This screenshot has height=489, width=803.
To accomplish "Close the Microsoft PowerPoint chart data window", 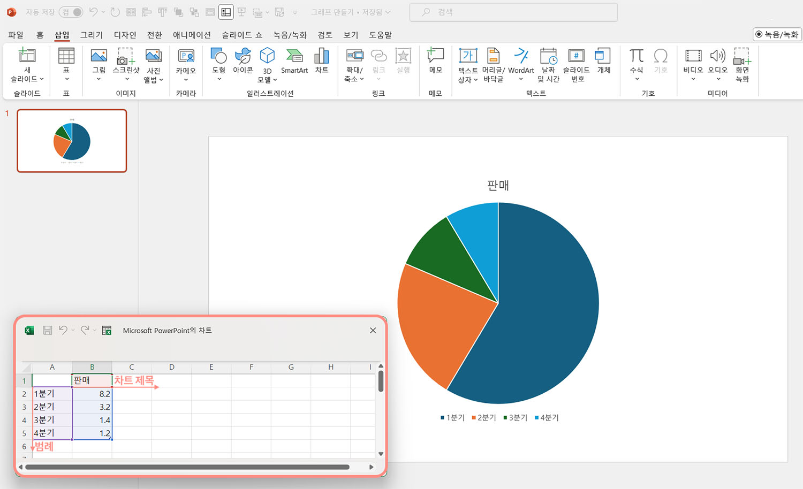I will 373,331.
